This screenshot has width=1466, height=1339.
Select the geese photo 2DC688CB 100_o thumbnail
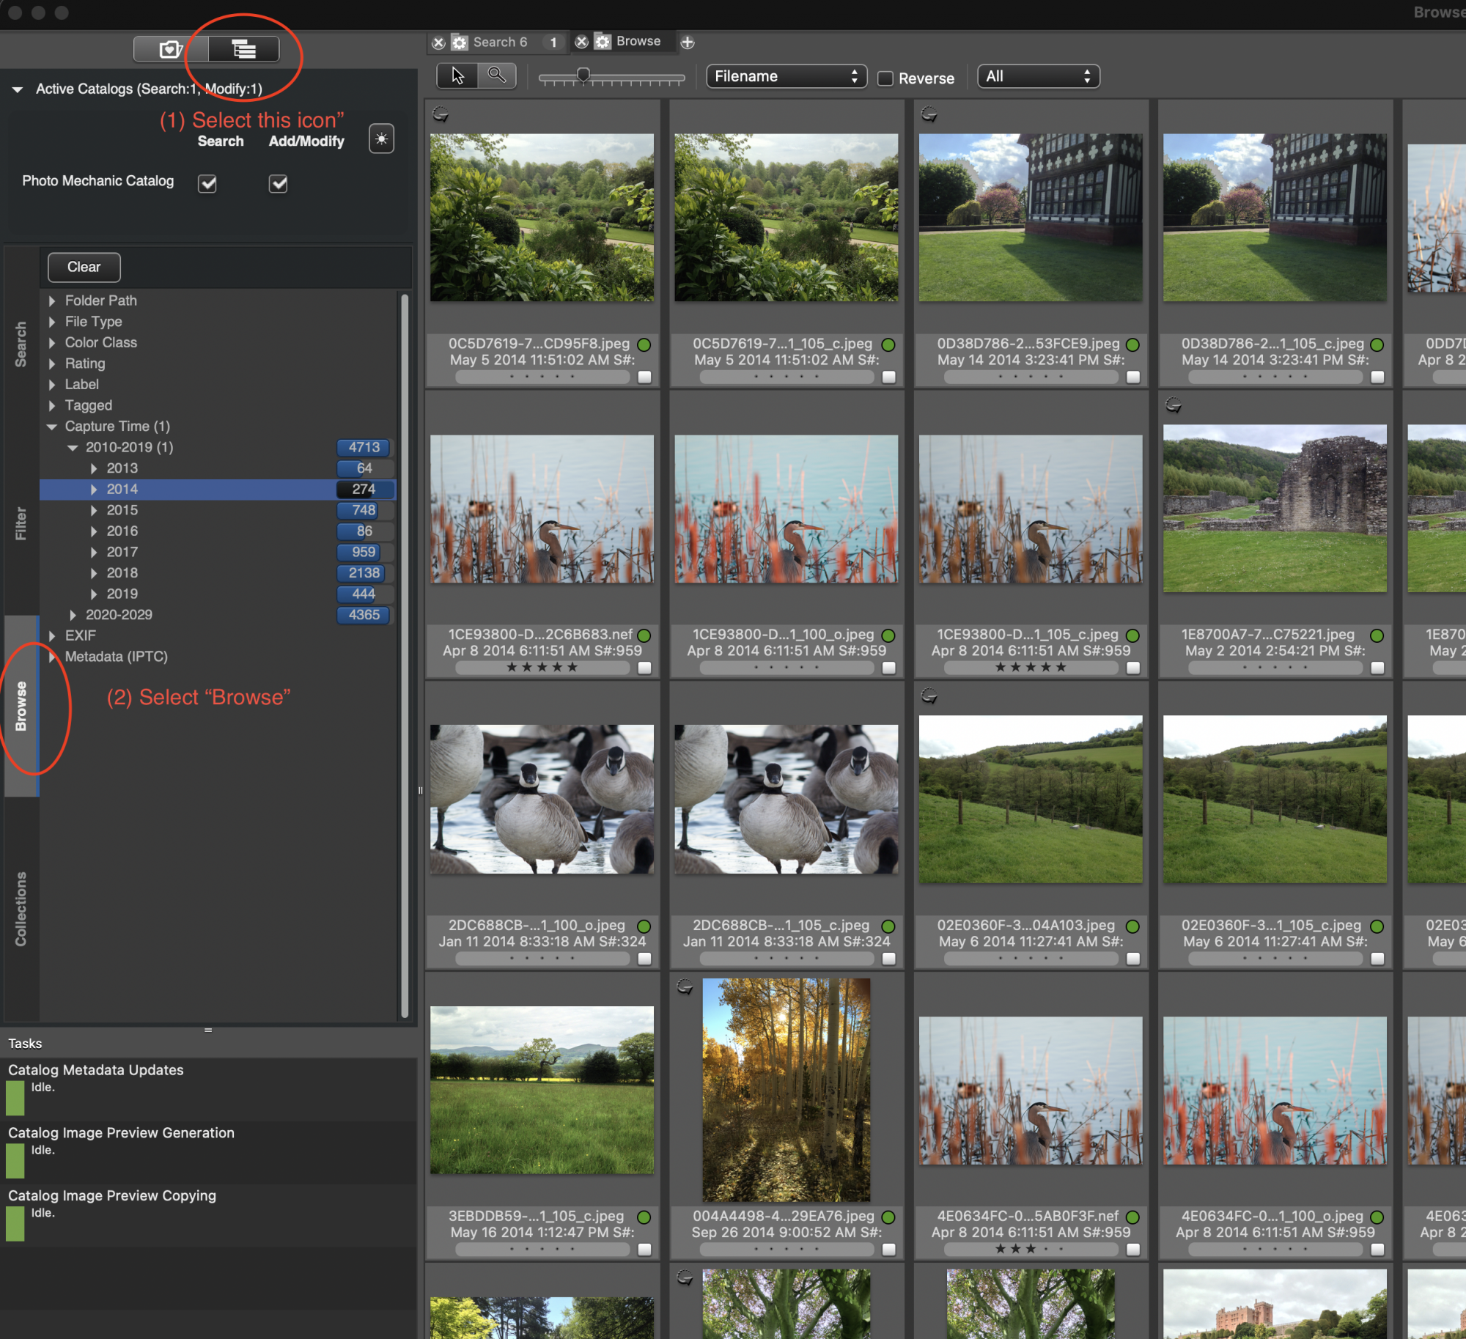point(542,799)
